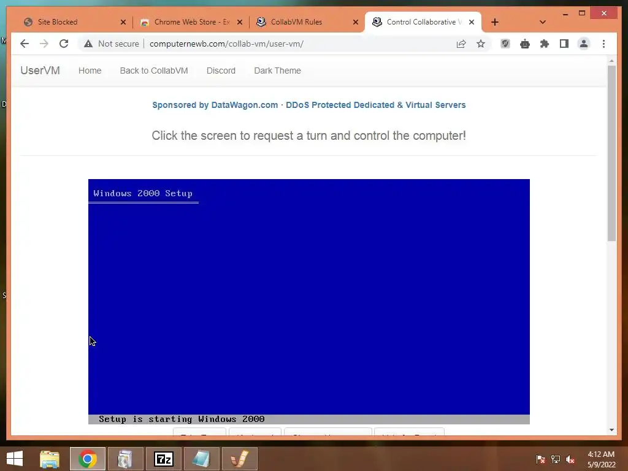This screenshot has height=471, width=628.
Task: Click the browser forward arrow
Action: (x=44, y=44)
